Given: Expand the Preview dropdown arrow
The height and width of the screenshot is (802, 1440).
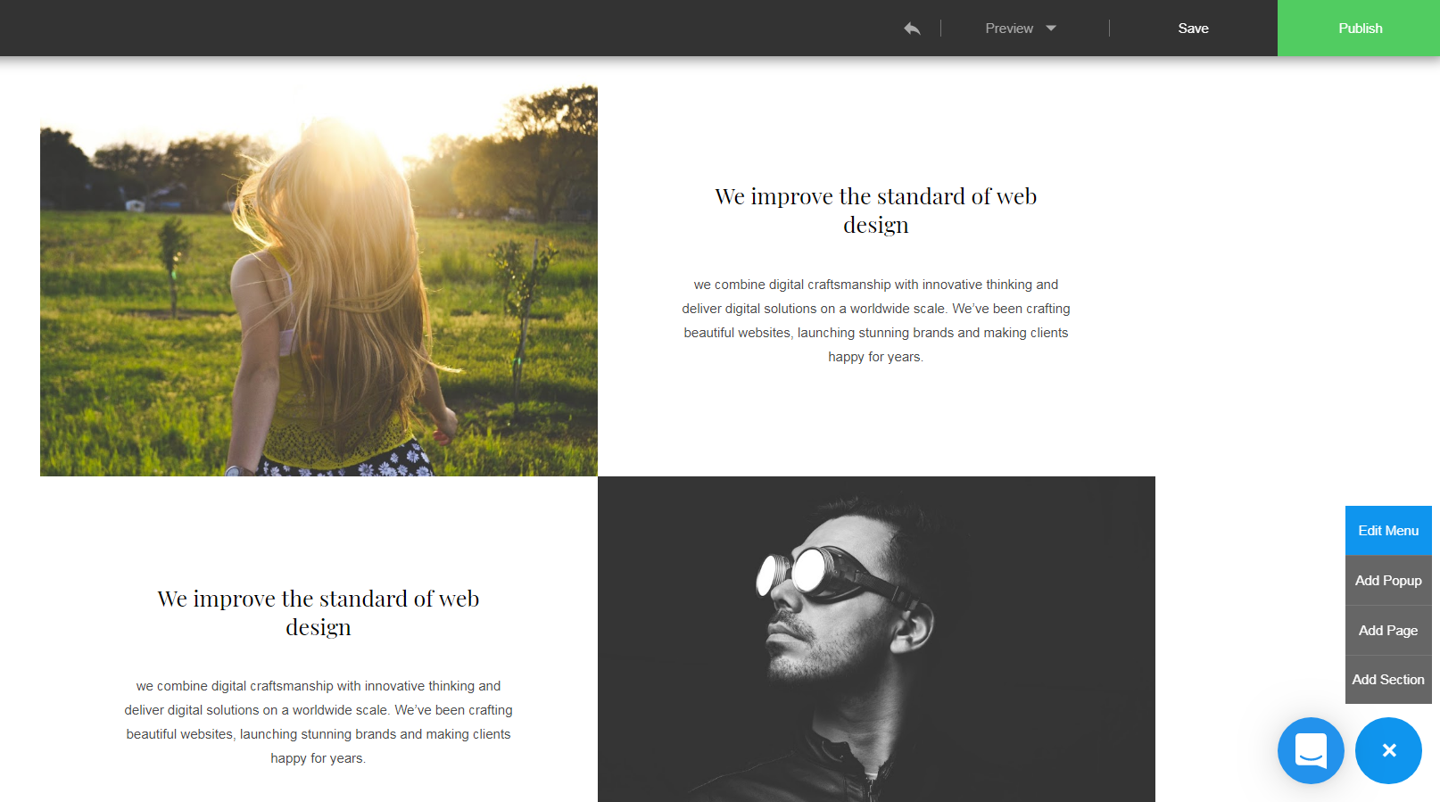Looking at the screenshot, I should pos(1051,29).
